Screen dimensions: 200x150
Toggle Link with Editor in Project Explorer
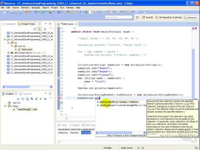click(x=40, y=29)
